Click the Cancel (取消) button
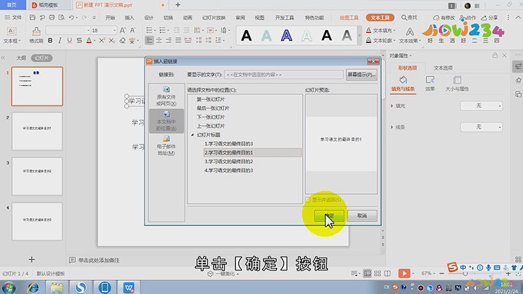This screenshot has height=294, width=523. point(362,216)
